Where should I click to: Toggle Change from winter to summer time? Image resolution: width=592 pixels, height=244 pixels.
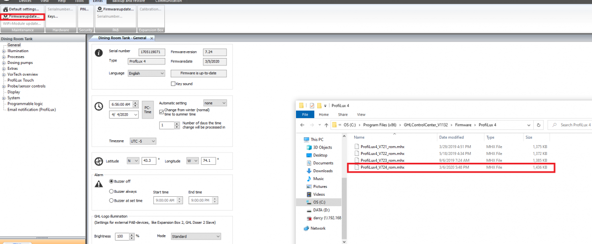tap(162, 112)
